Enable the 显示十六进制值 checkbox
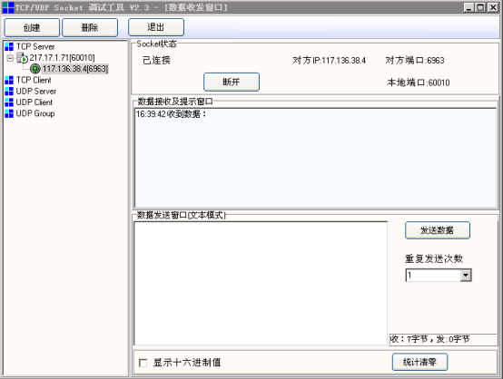 (x=143, y=363)
